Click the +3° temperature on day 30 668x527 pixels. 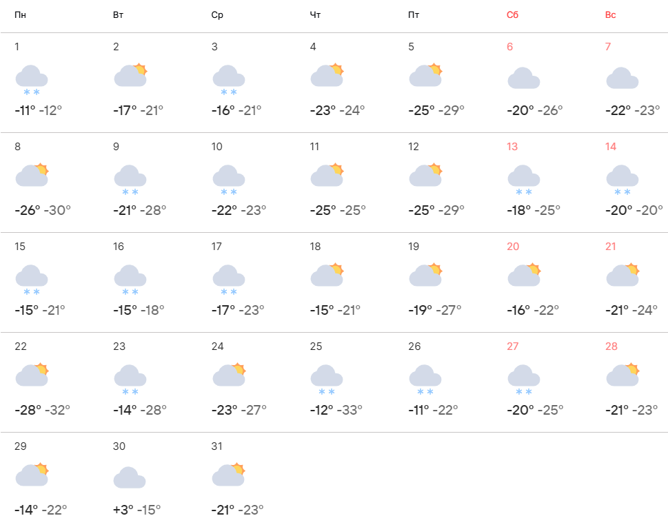coord(123,510)
